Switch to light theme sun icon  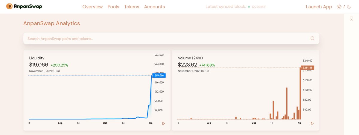[339, 7]
